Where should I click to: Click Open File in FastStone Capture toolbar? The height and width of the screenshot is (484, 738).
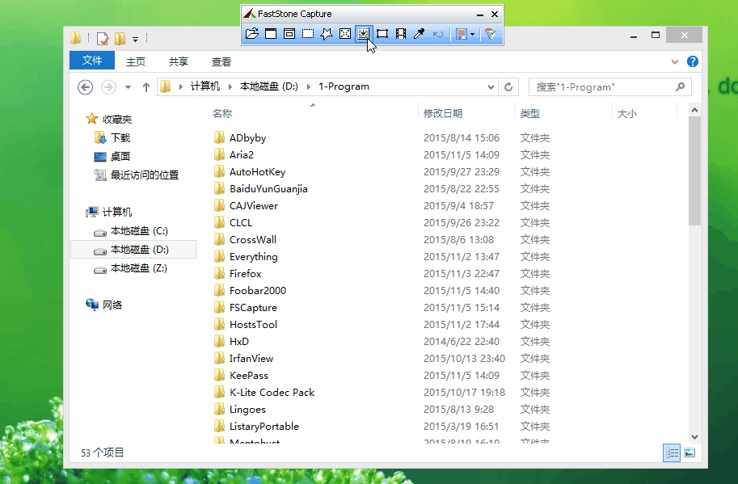[251, 34]
